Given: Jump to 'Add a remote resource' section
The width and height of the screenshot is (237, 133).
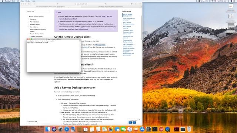Looking at the screenshot, I should [x=127, y=27].
